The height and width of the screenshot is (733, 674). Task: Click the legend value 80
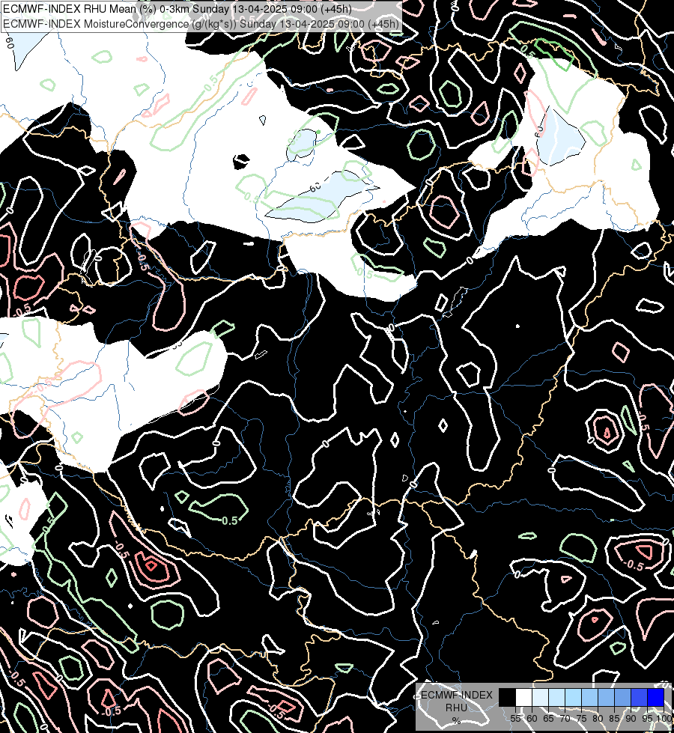pos(598,719)
